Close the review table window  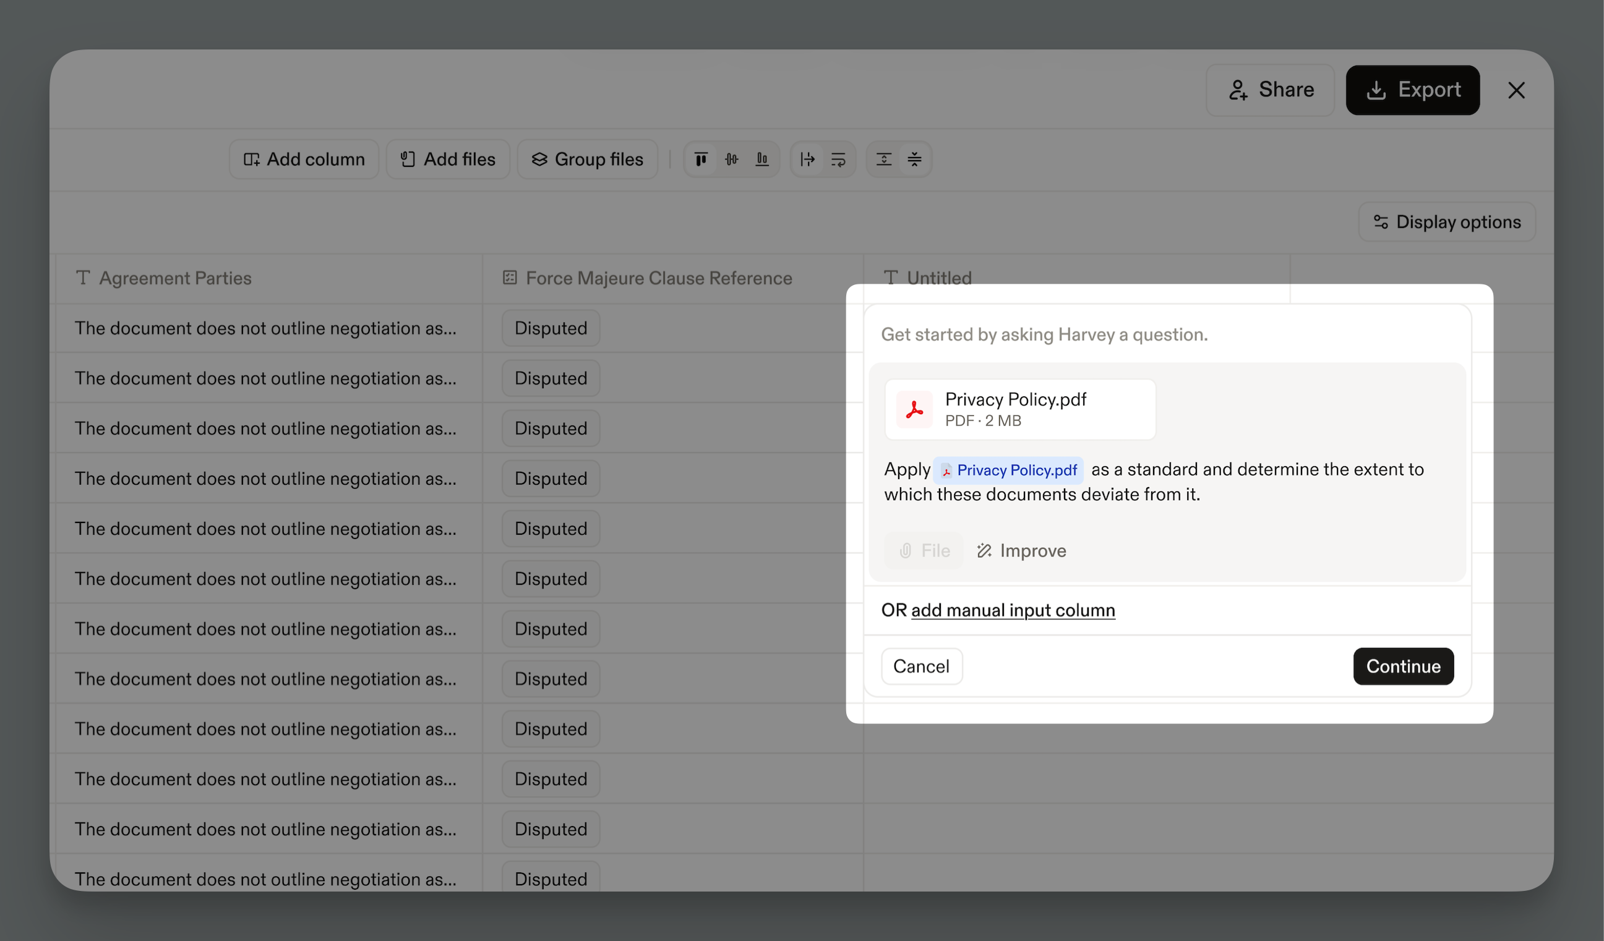coord(1516,90)
